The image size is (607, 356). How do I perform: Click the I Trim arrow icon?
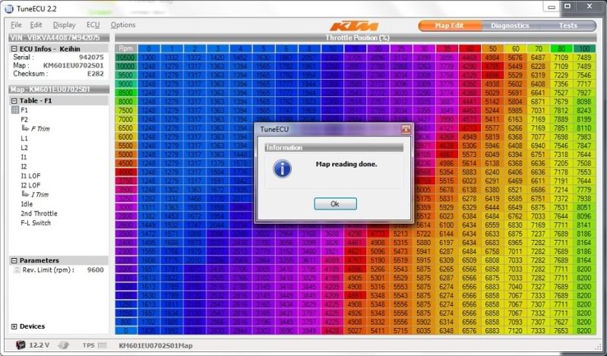25,194
